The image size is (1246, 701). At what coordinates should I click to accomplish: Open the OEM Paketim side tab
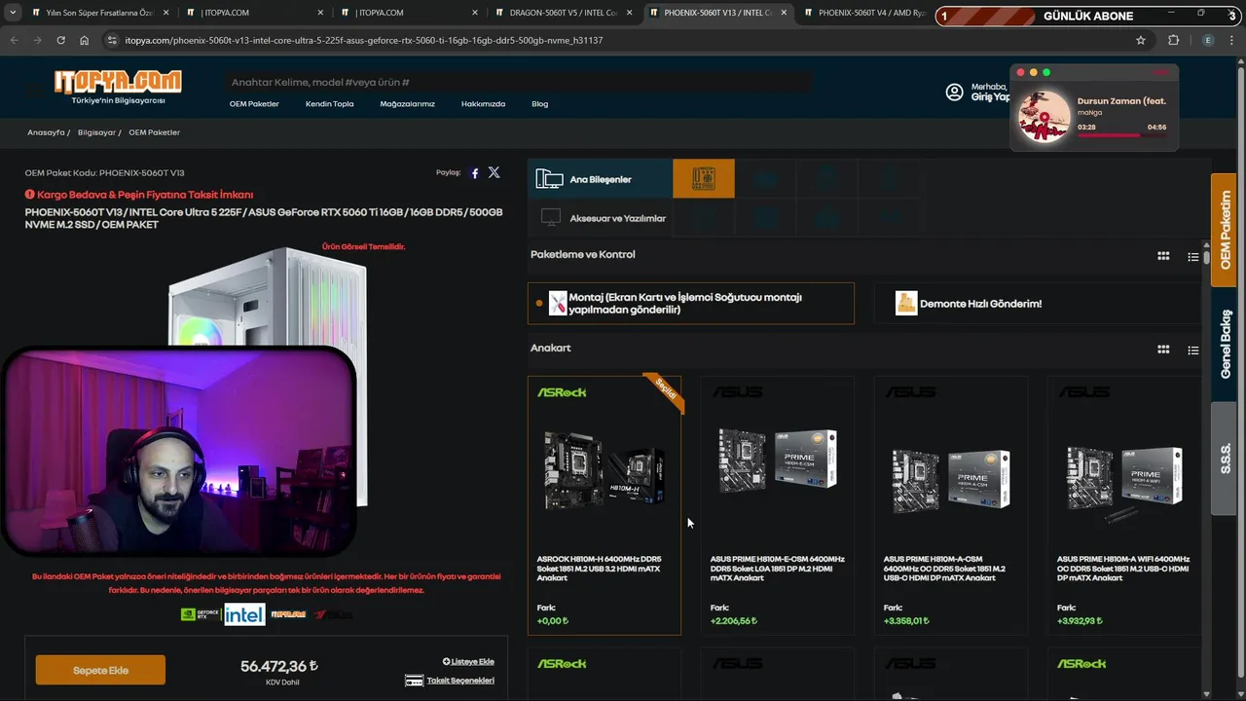(x=1226, y=230)
